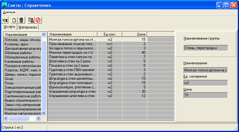Maximize the Сметы : Справочники window
239x132 pixels.
tap(227, 5)
